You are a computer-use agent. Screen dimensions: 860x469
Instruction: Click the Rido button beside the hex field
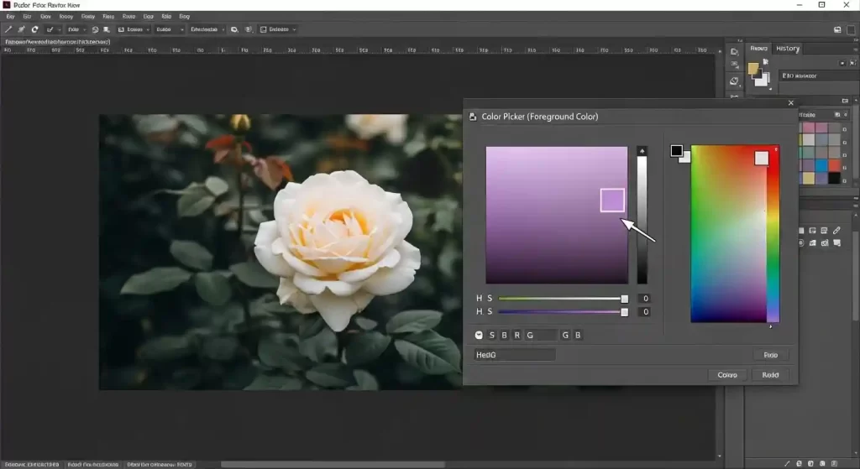pos(770,355)
